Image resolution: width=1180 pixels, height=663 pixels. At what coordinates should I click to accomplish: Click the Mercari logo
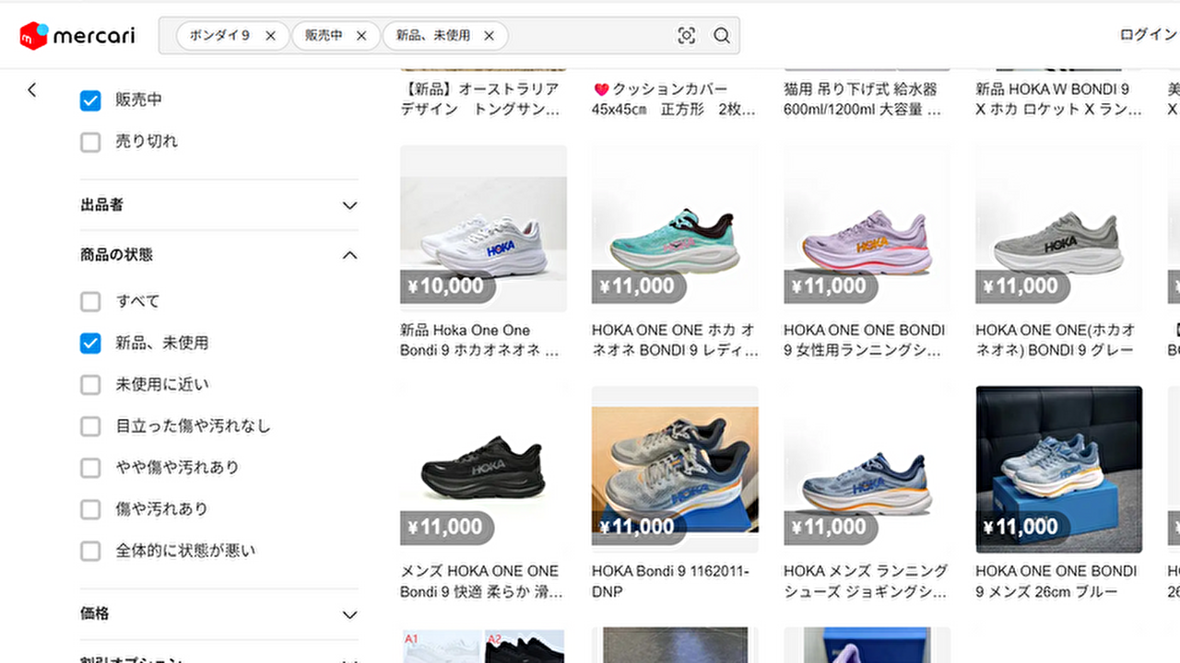(x=77, y=36)
